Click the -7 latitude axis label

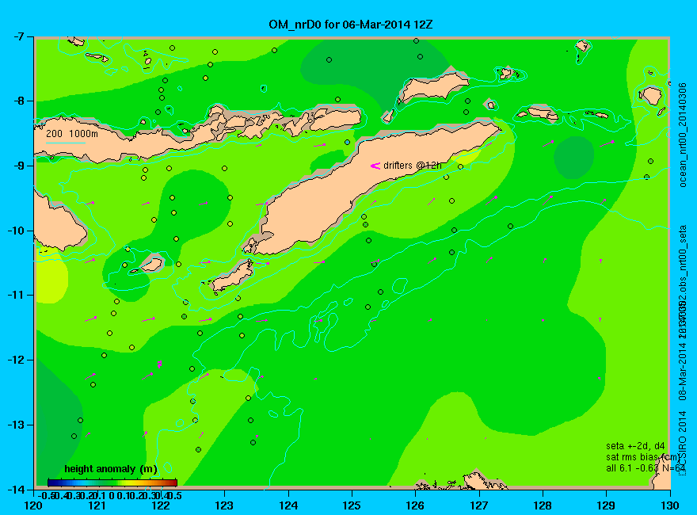tap(21, 36)
